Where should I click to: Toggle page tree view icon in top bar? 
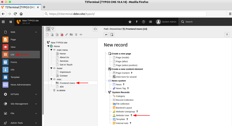(x=11, y=22)
